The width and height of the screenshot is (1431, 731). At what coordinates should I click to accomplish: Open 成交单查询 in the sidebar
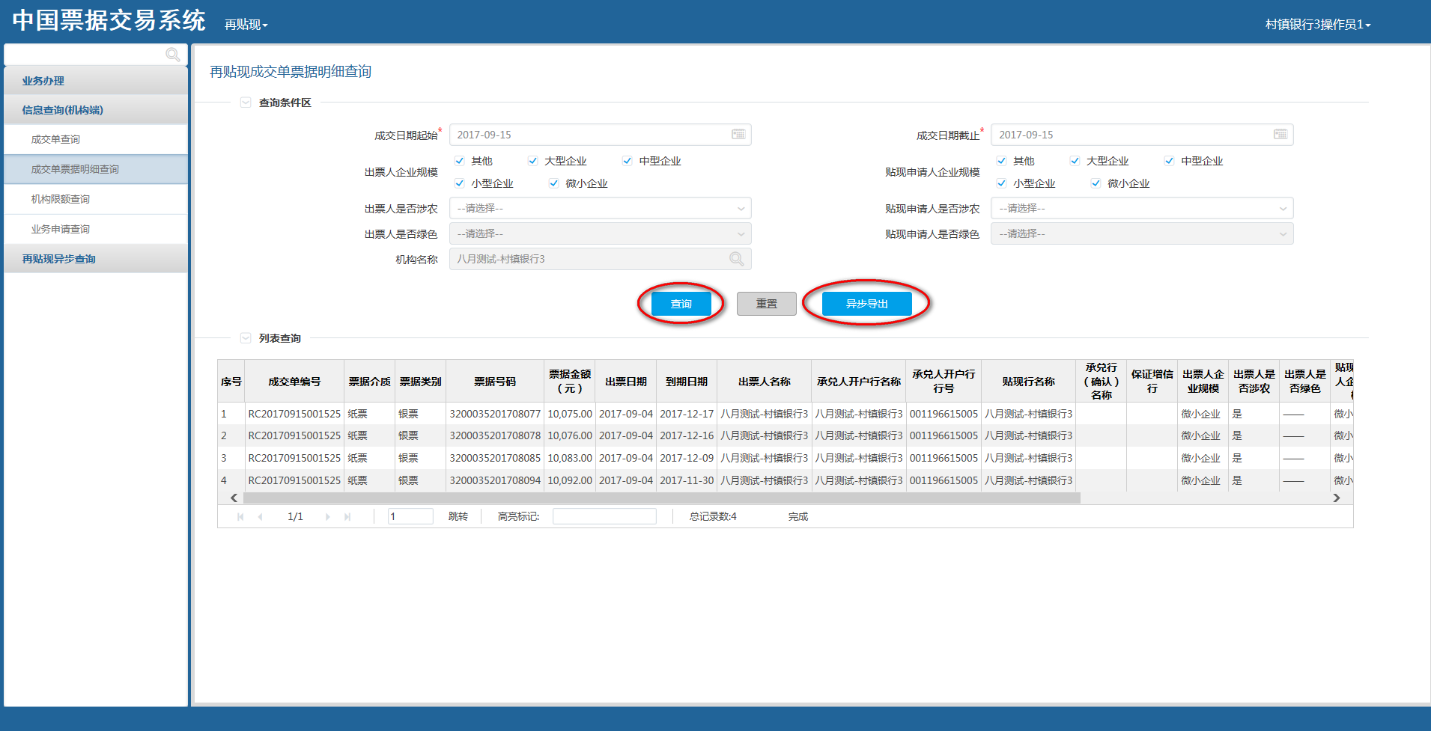point(96,139)
